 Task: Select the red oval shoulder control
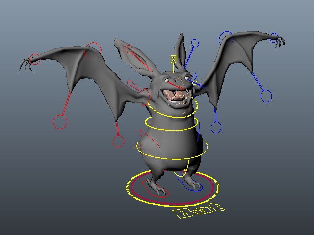(x=146, y=97)
